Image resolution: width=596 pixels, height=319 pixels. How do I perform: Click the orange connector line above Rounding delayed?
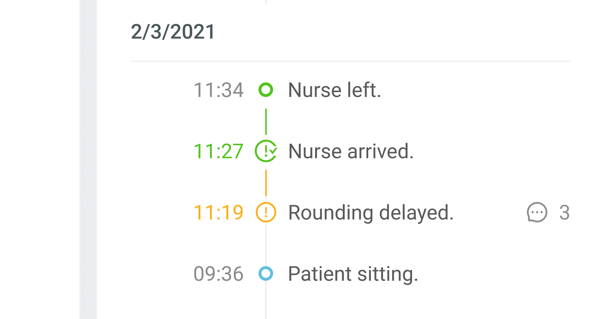tap(266, 183)
